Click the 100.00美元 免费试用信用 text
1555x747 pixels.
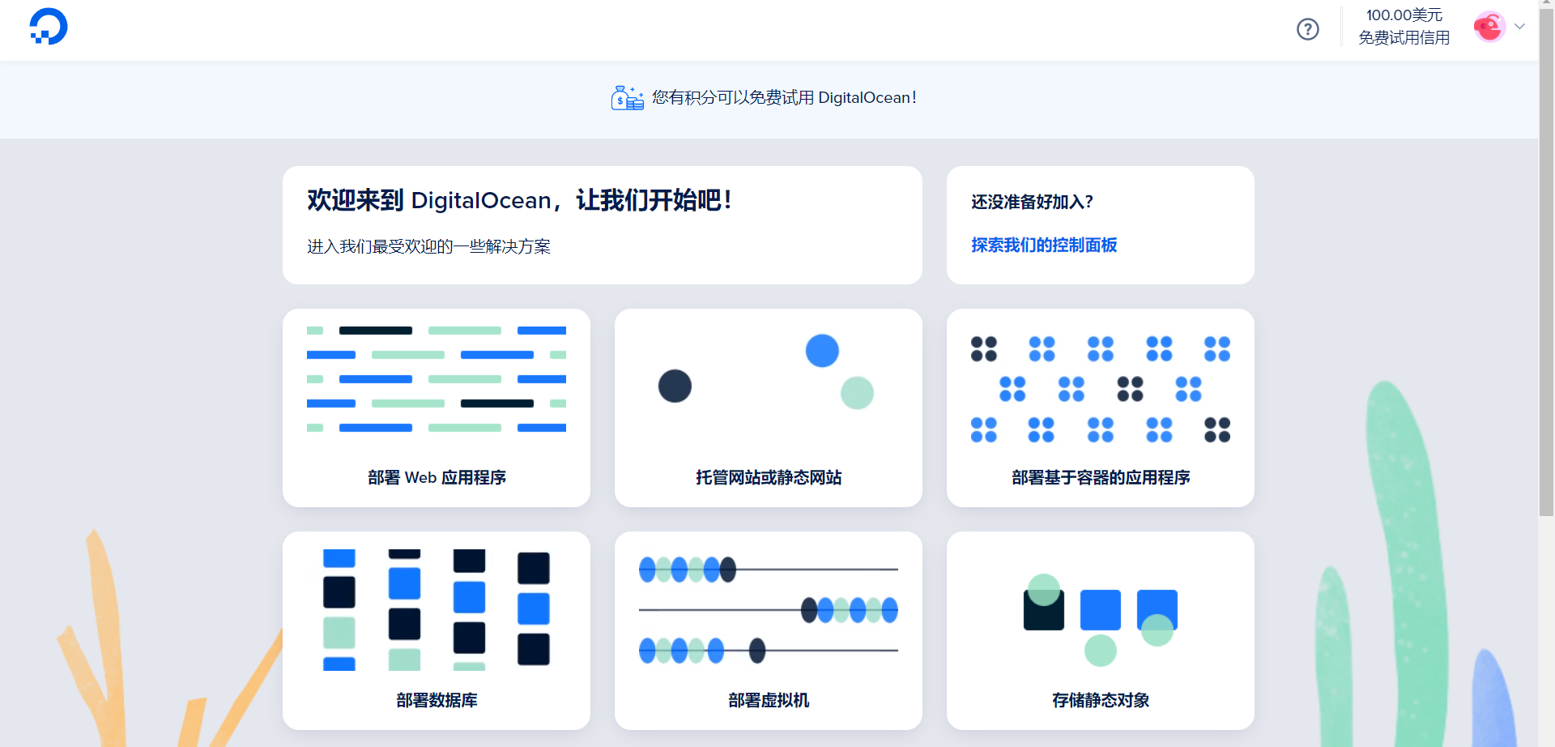pos(1404,27)
